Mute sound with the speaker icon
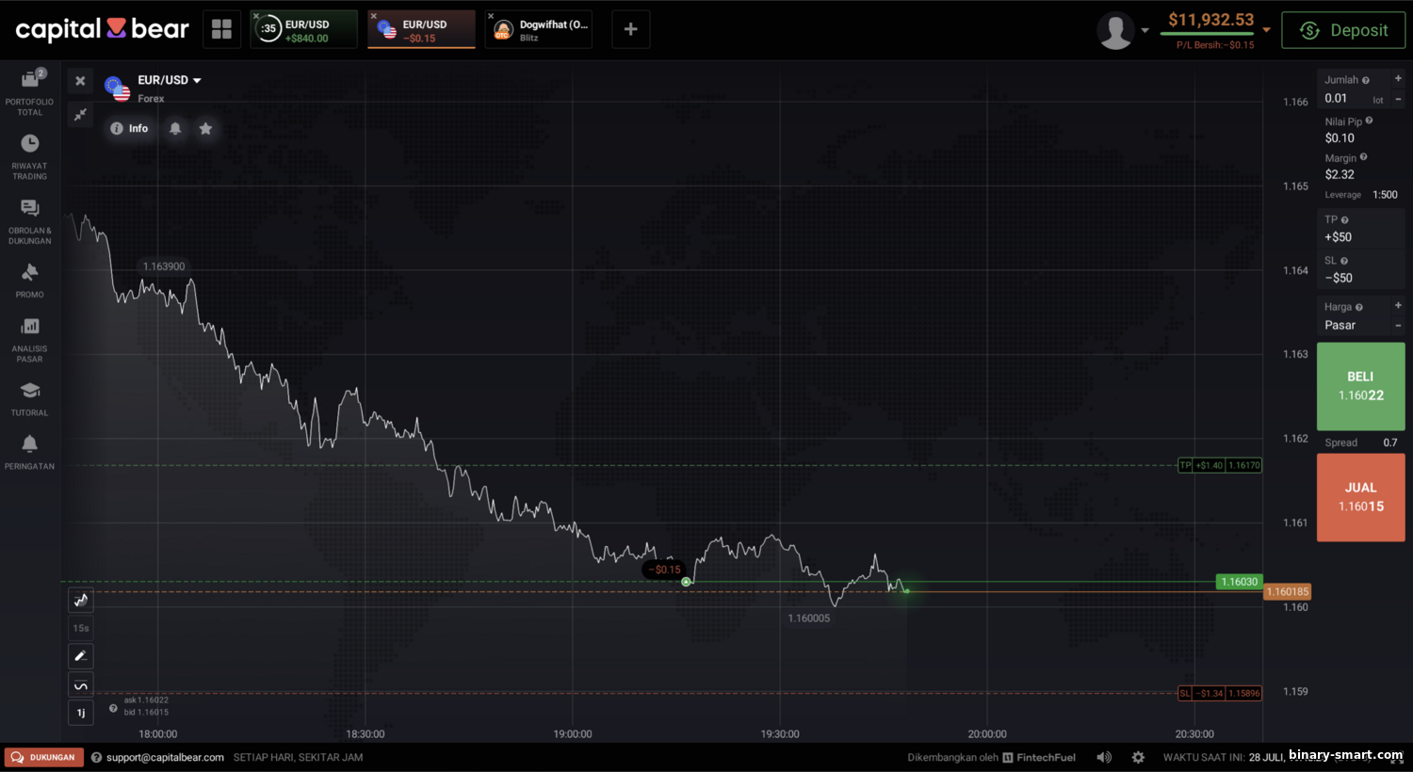This screenshot has width=1413, height=772. [1104, 757]
